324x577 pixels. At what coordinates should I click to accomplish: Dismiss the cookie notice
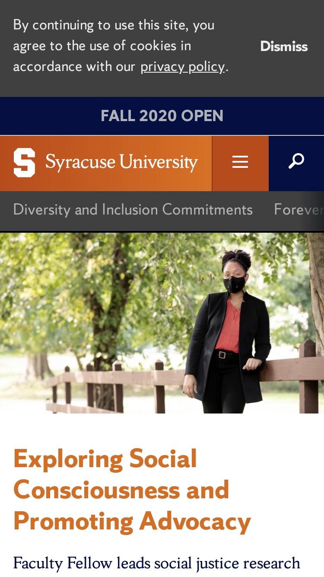tap(284, 46)
